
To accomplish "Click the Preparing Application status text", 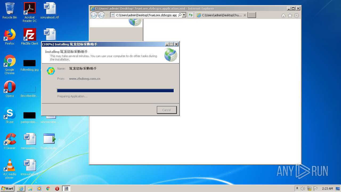I will [x=72, y=96].
